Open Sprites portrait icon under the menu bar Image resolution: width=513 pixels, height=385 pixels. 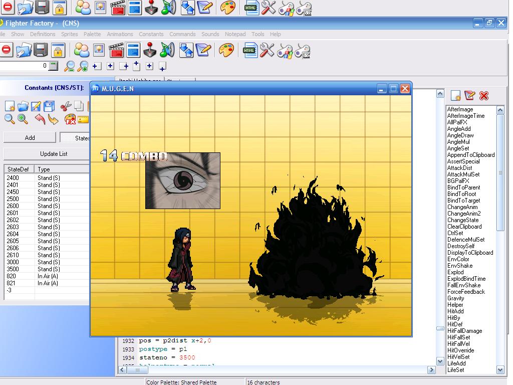point(99,50)
